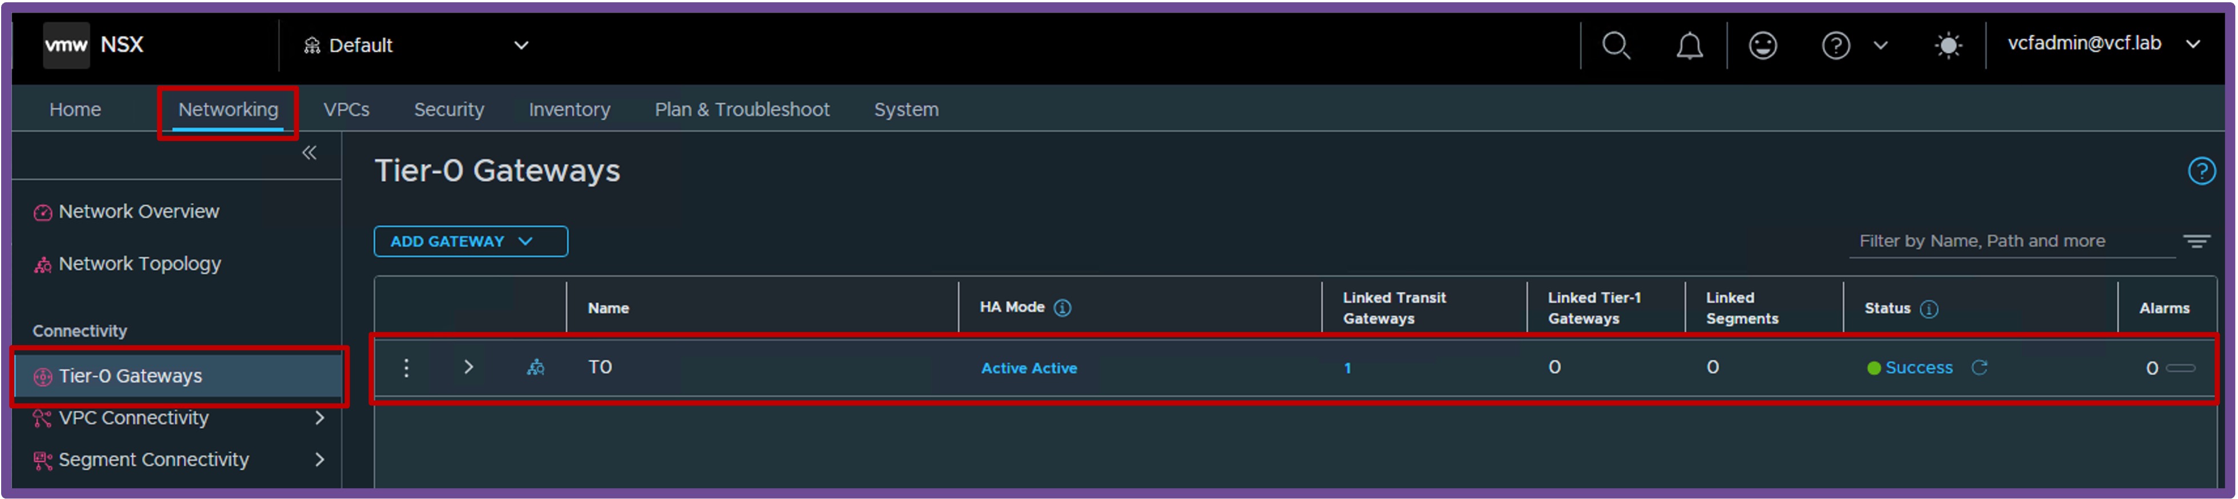Click the Linked Transit Gateways header

[1394, 308]
